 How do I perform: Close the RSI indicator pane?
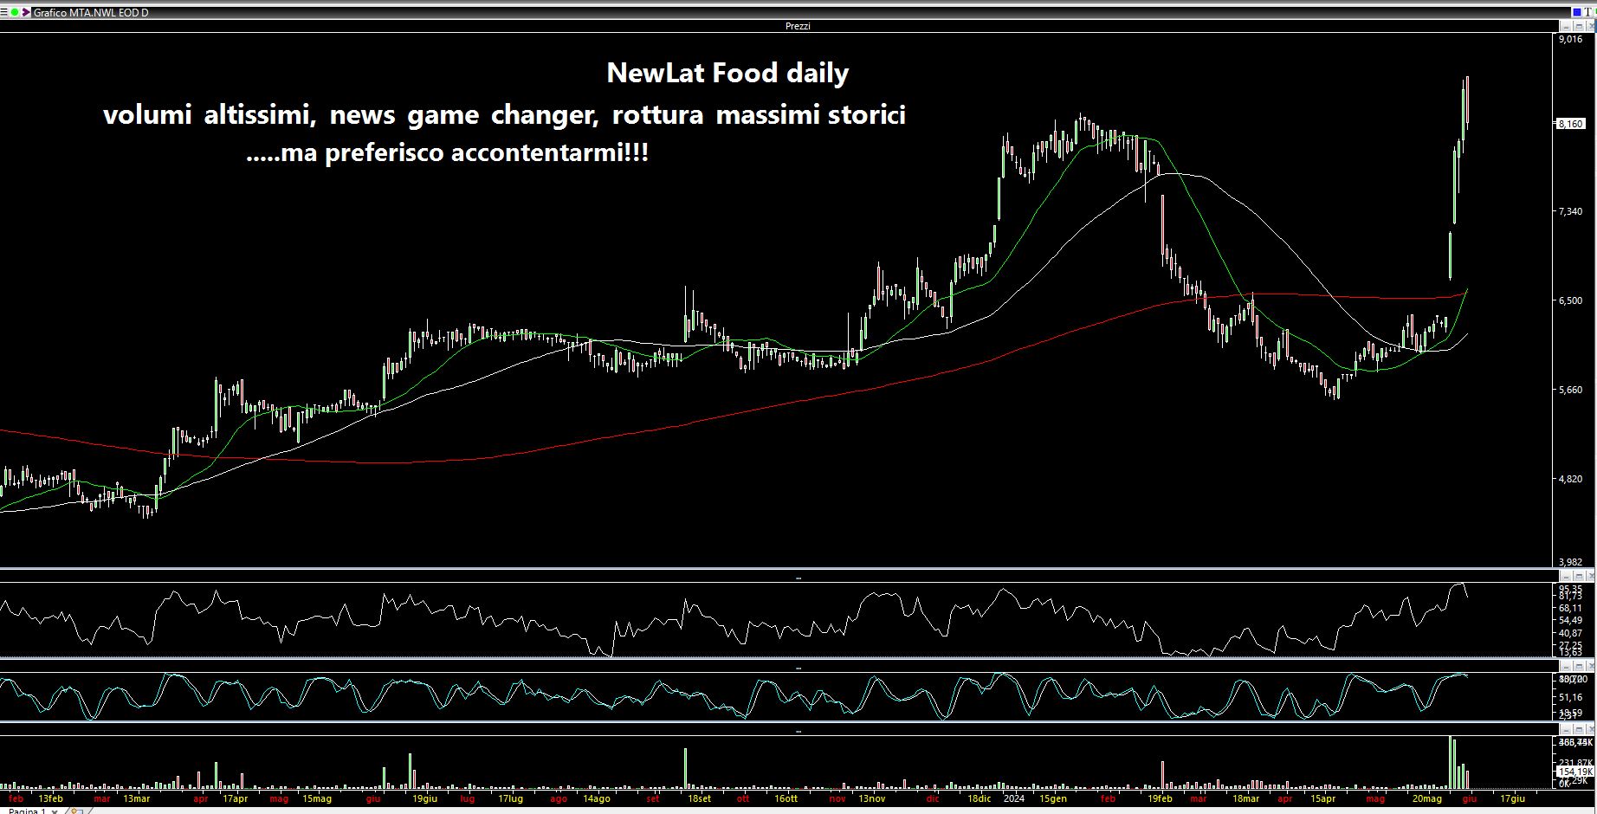(x=1589, y=576)
